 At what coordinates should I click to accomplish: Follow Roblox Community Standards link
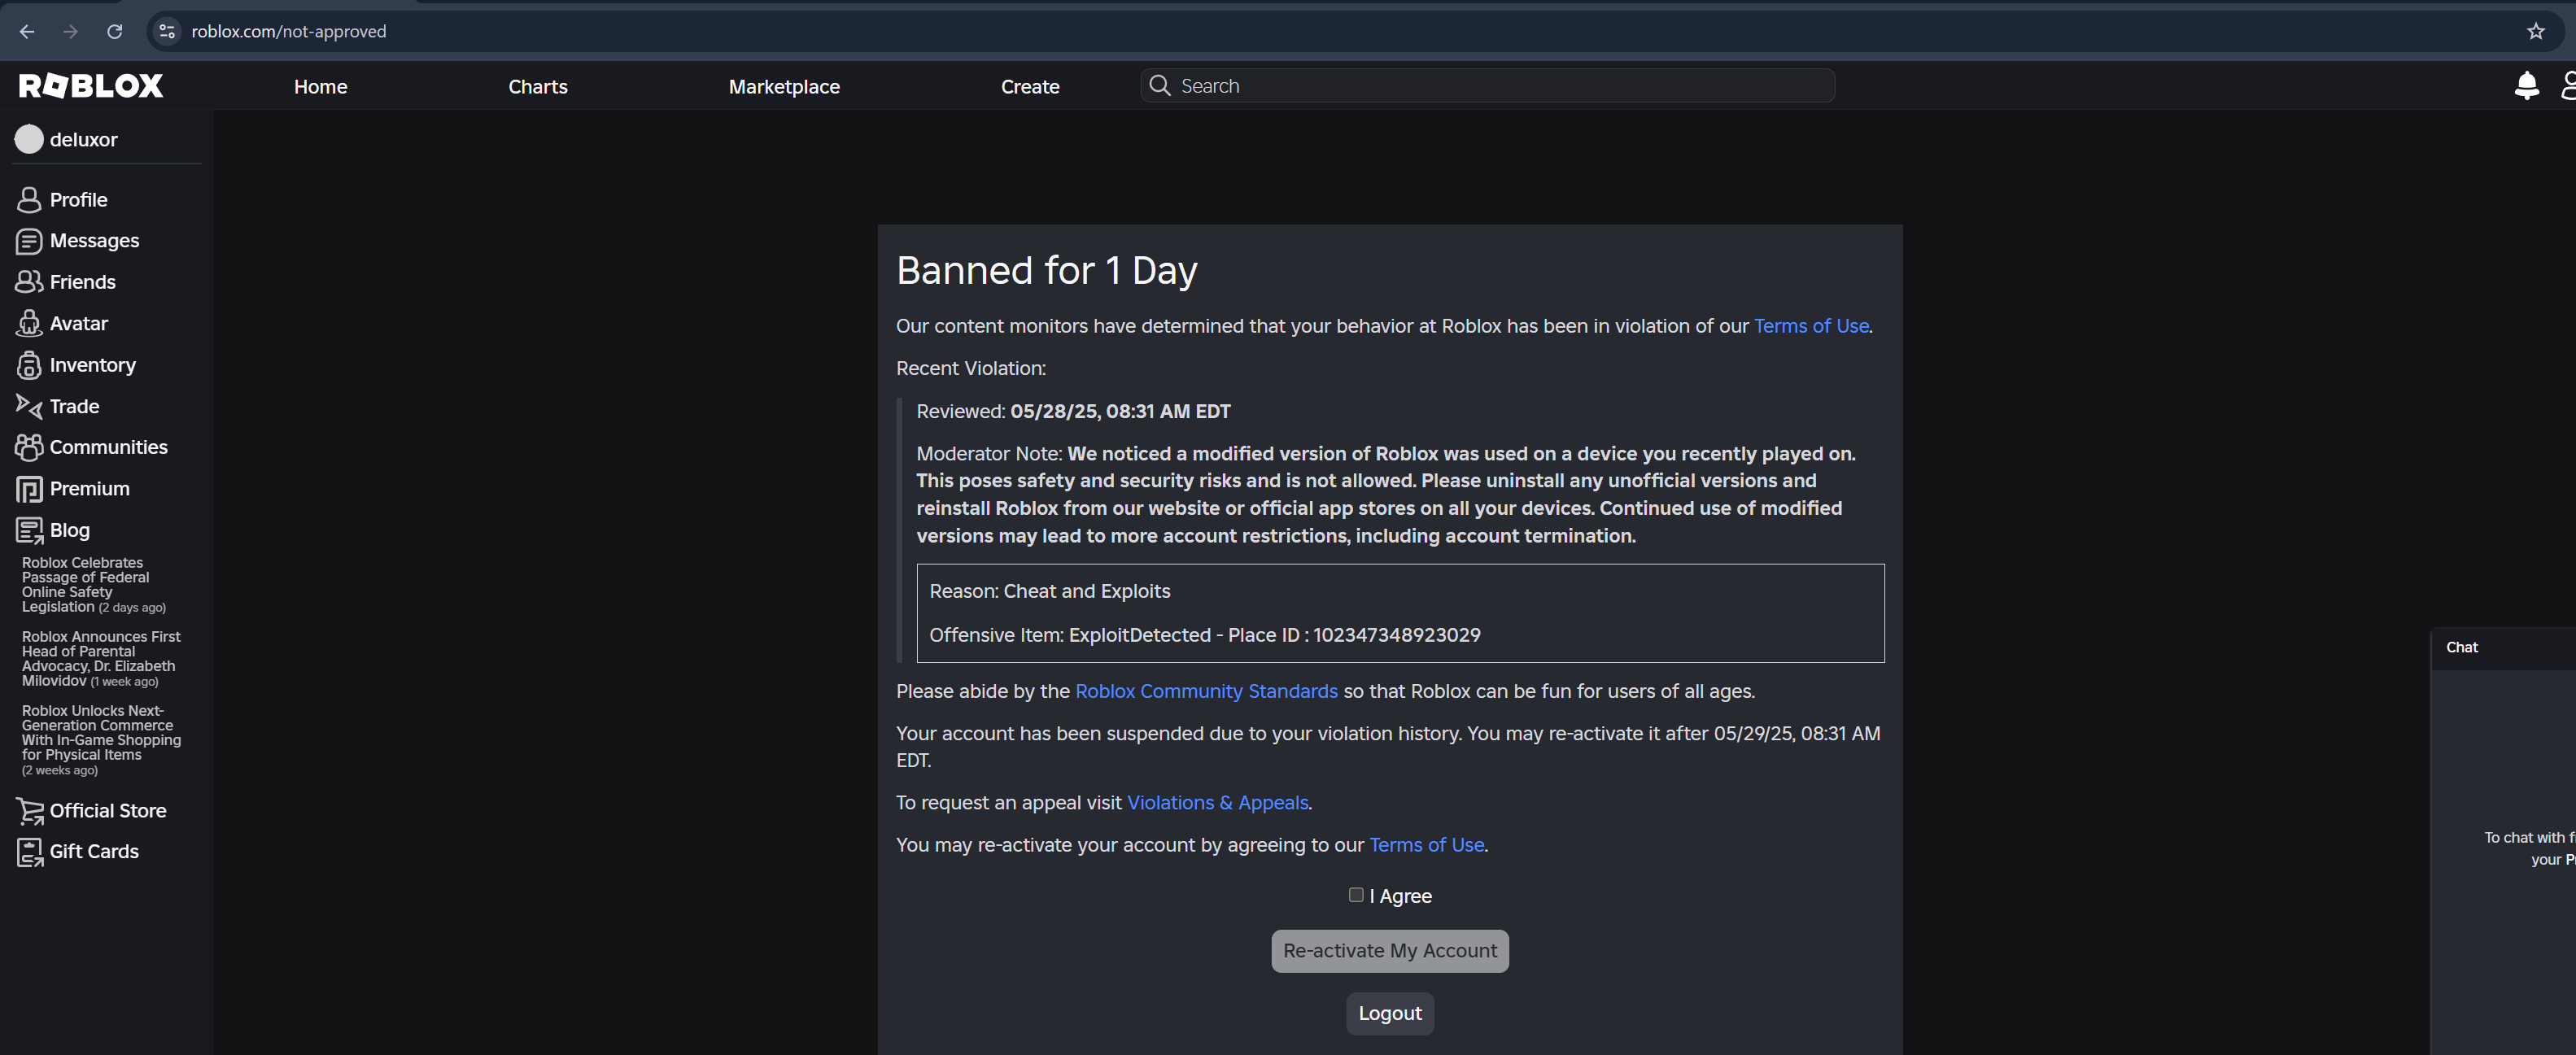coord(1205,691)
